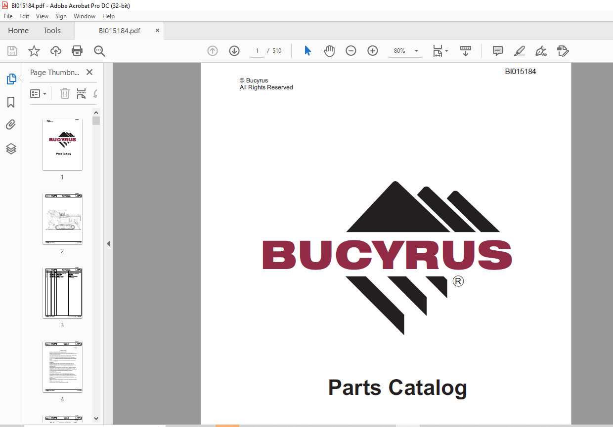Print the document with the printer icon

(x=77, y=51)
